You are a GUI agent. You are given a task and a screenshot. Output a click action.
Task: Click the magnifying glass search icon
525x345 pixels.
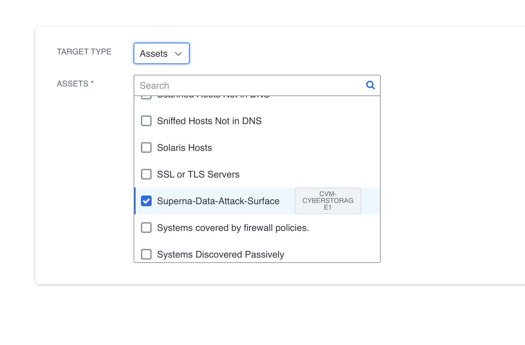point(370,85)
